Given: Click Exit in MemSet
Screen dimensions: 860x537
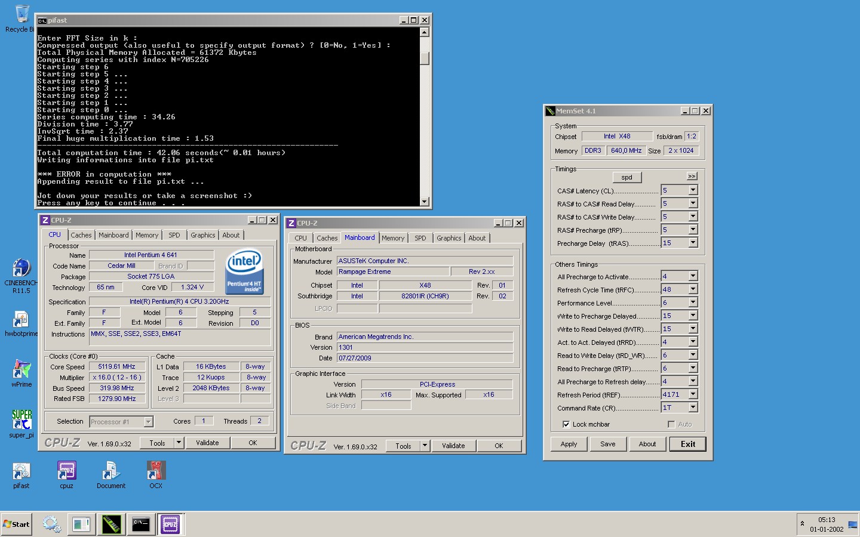Looking at the screenshot, I should (688, 444).
